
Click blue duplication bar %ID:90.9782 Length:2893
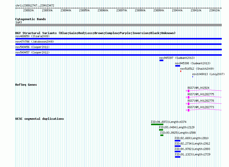tap(178, 152)
